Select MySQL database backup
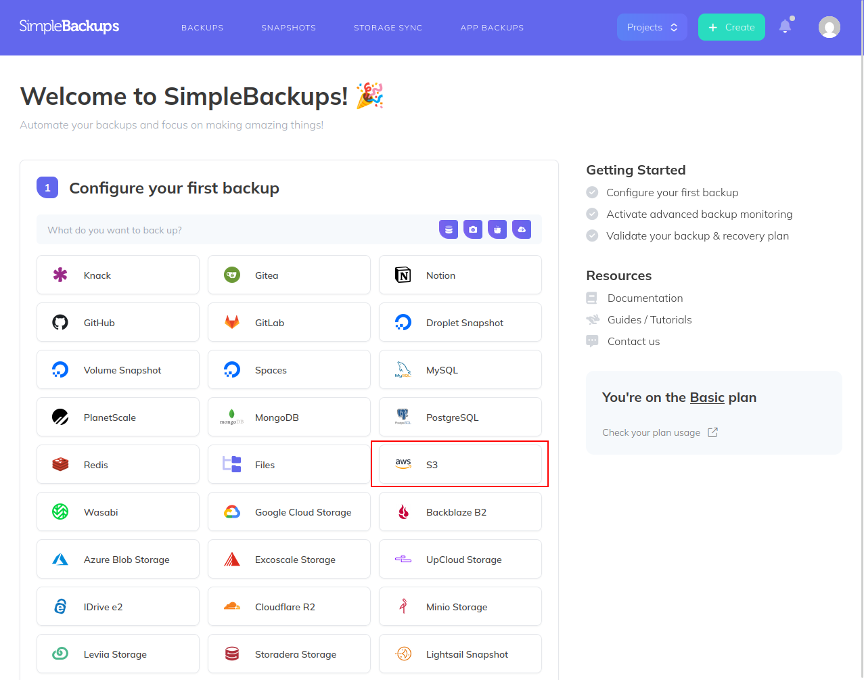 (x=460, y=369)
